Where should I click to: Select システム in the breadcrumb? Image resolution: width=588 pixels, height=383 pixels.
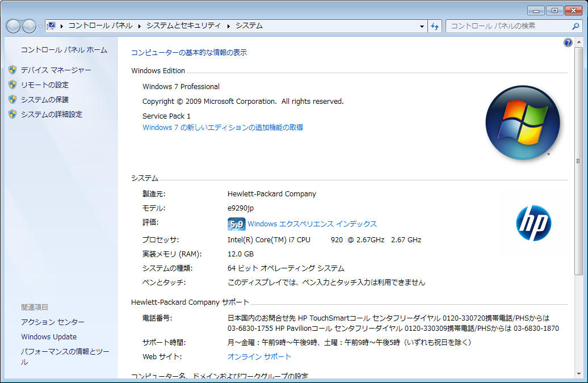pyautogui.click(x=249, y=26)
